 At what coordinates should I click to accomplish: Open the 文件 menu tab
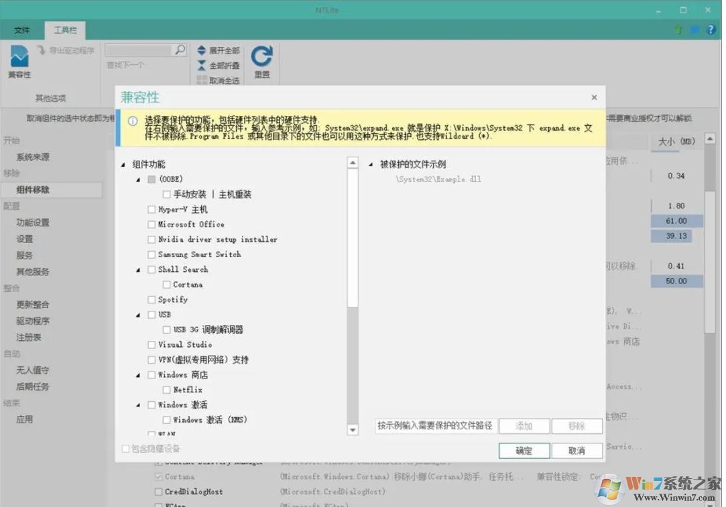[21, 30]
